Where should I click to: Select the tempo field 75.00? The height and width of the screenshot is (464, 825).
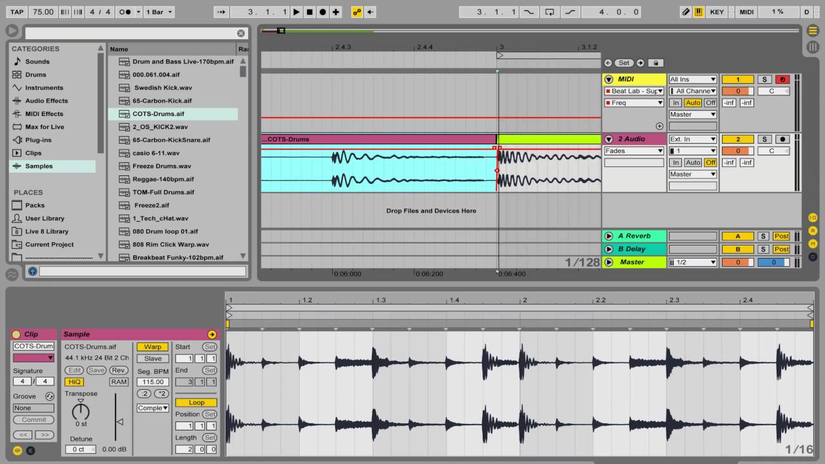(43, 12)
